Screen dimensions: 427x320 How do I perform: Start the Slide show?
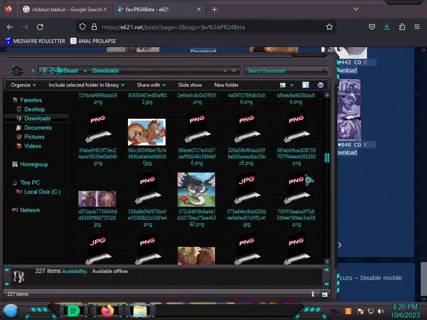[x=190, y=85]
